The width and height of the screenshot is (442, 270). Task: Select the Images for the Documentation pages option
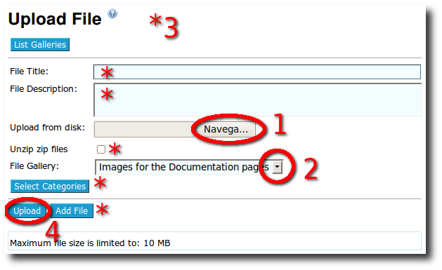184,167
